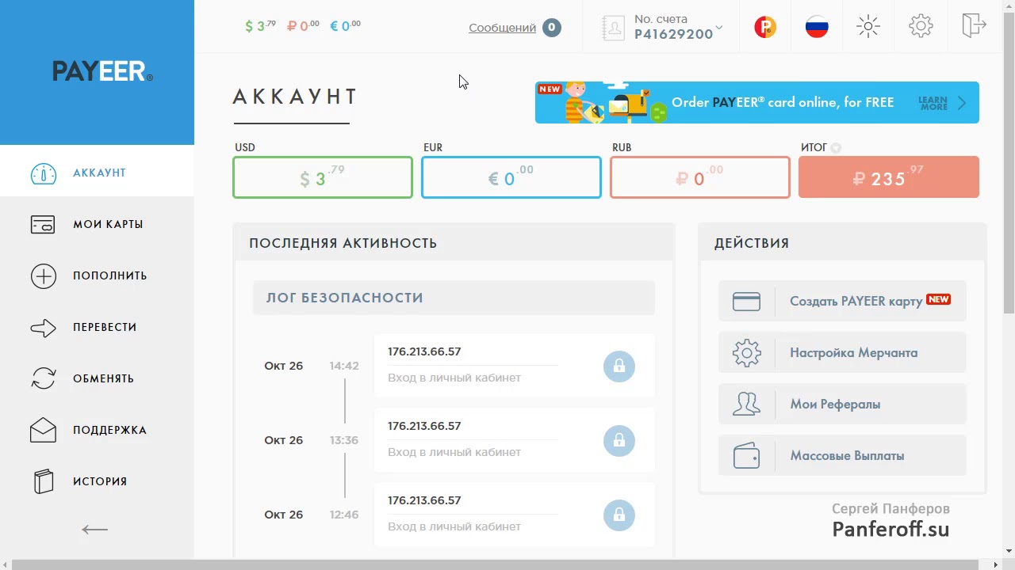Click header EUR balance €0.00

345,26
